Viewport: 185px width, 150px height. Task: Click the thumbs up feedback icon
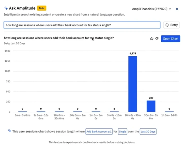click(x=152, y=39)
